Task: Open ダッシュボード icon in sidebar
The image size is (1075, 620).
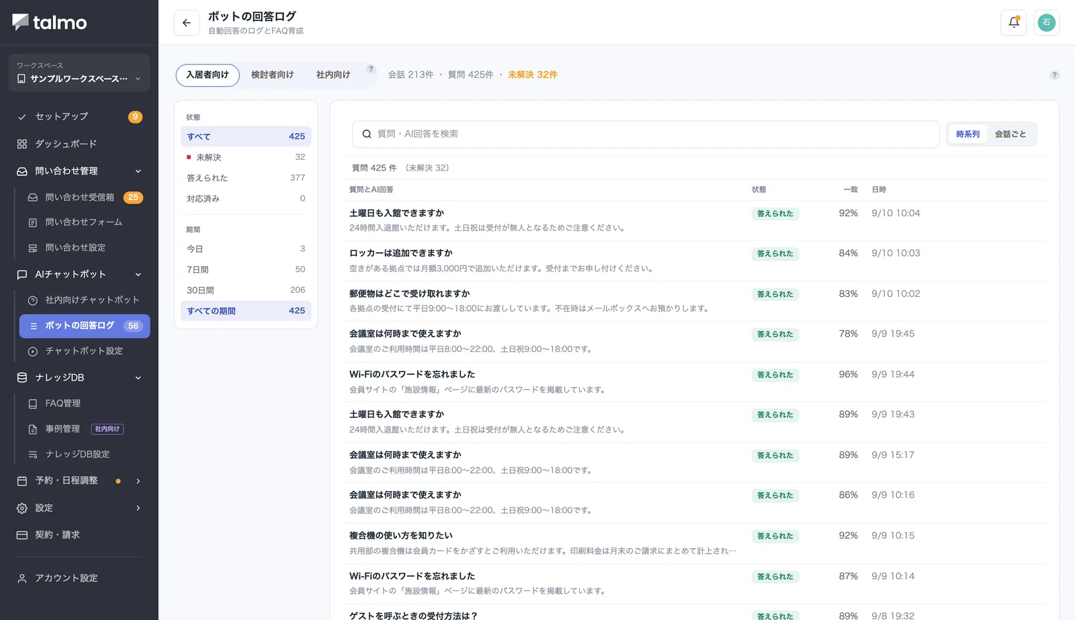Action: 22,144
